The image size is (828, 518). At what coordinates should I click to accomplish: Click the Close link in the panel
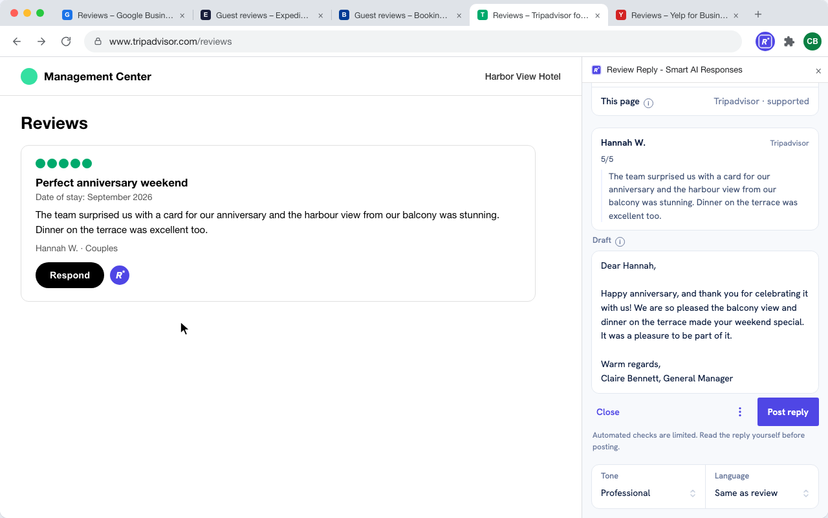(608, 412)
